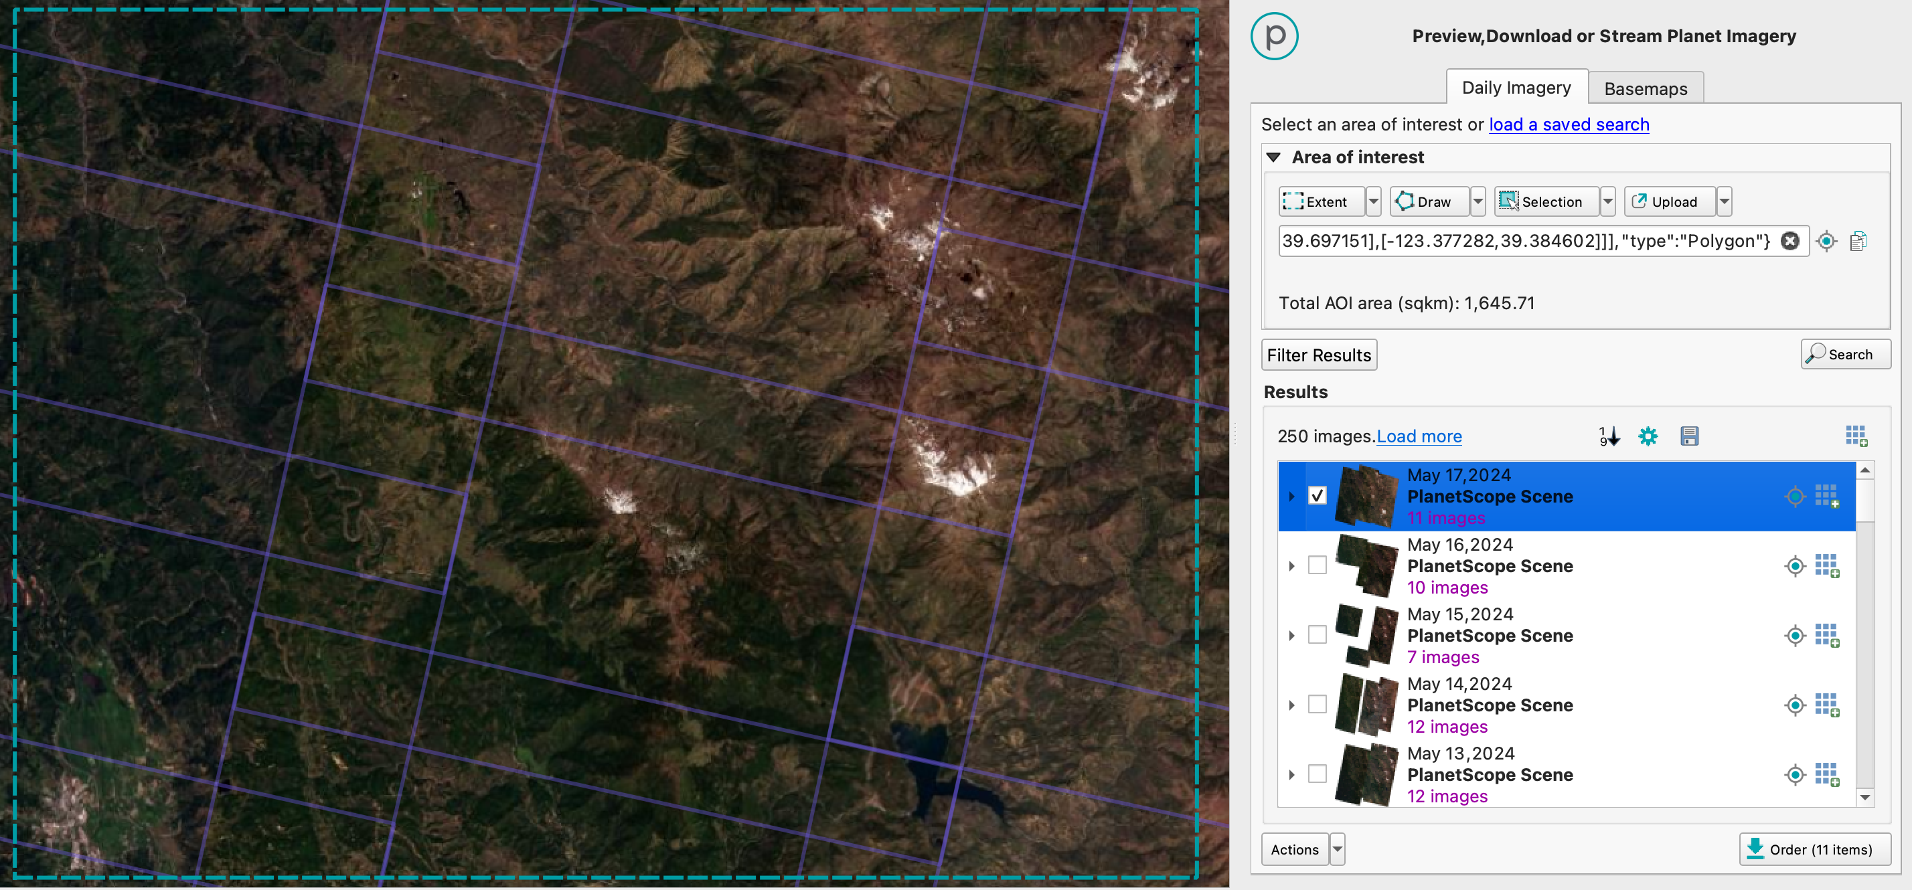Click the May 13,2024 scene thumbnail
Image resolution: width=1912 pixels, height=890 pixels.
pyautogui.click(x=1366, y=774)
